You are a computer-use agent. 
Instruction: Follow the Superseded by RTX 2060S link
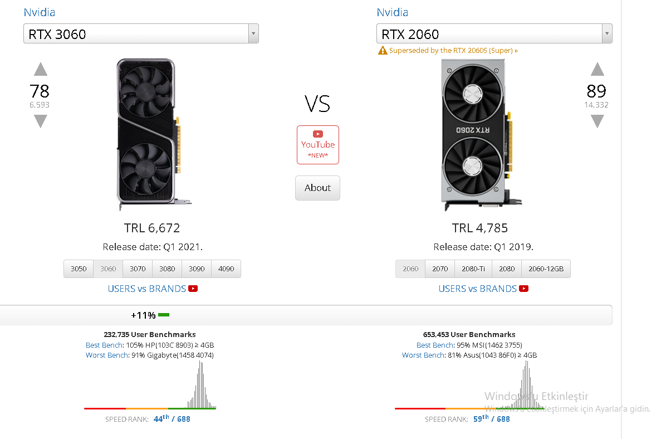[453, 51]
